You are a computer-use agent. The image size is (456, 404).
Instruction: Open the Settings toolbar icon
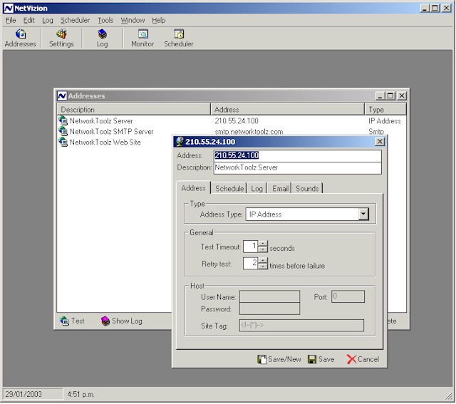61,38
